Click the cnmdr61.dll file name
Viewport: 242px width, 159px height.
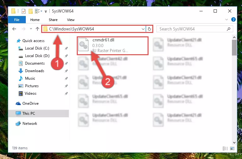tap(103, 40)
